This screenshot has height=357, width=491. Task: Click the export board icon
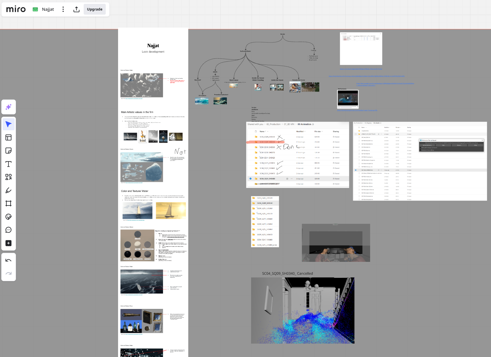click(76, 9)
